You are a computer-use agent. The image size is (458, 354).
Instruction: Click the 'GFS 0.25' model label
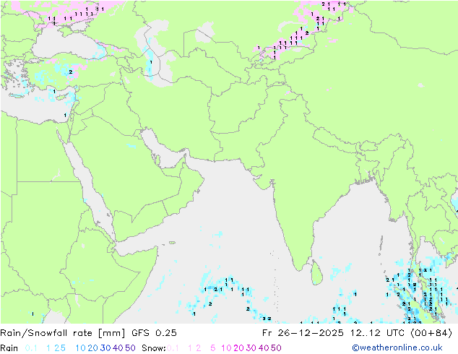pos(154,333)
